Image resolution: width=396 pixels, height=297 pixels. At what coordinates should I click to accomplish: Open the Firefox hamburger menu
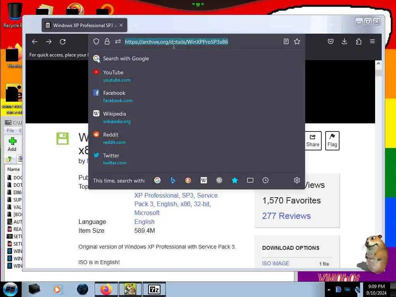coord(372,41)
